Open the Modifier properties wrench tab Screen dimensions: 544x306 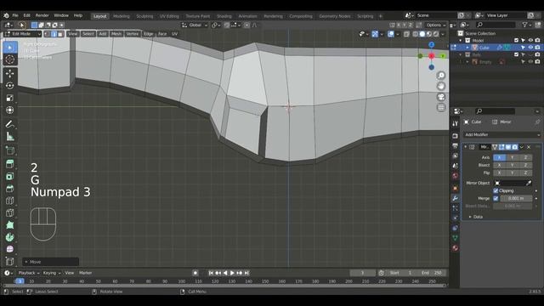point(456,198)
